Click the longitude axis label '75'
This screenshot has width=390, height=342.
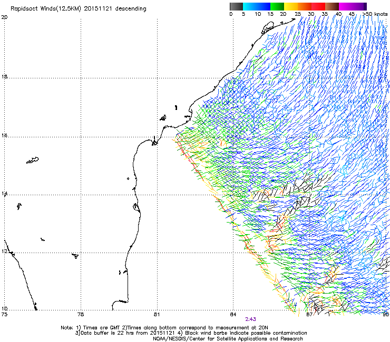4,315
